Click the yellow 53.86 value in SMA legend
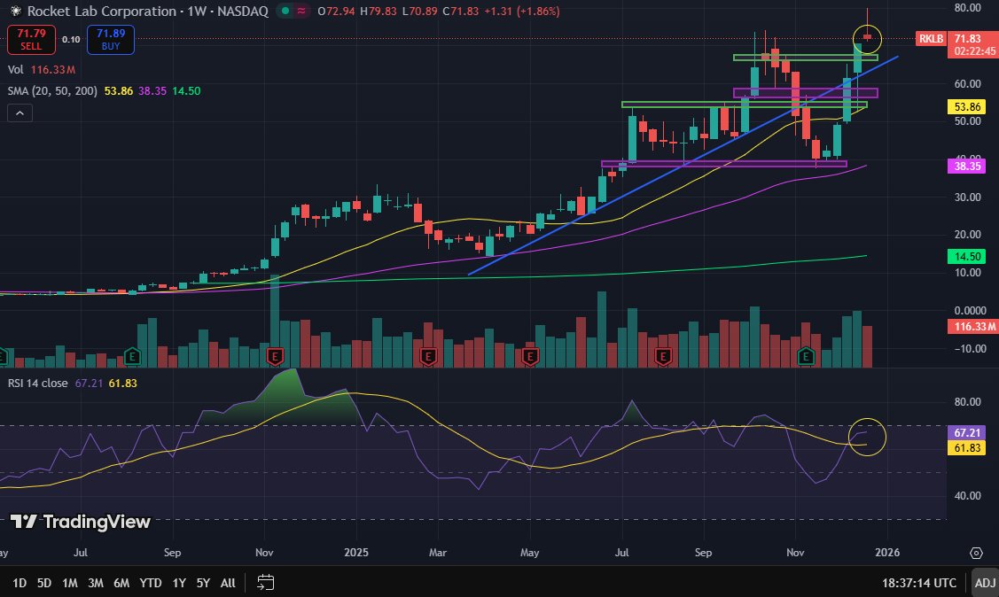The image size is (999, 597). point(119,91)
